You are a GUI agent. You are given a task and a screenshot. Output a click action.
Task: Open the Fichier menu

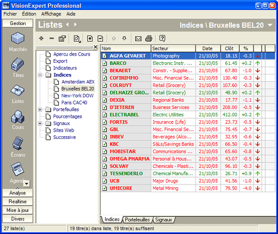[x=10, y=14]
